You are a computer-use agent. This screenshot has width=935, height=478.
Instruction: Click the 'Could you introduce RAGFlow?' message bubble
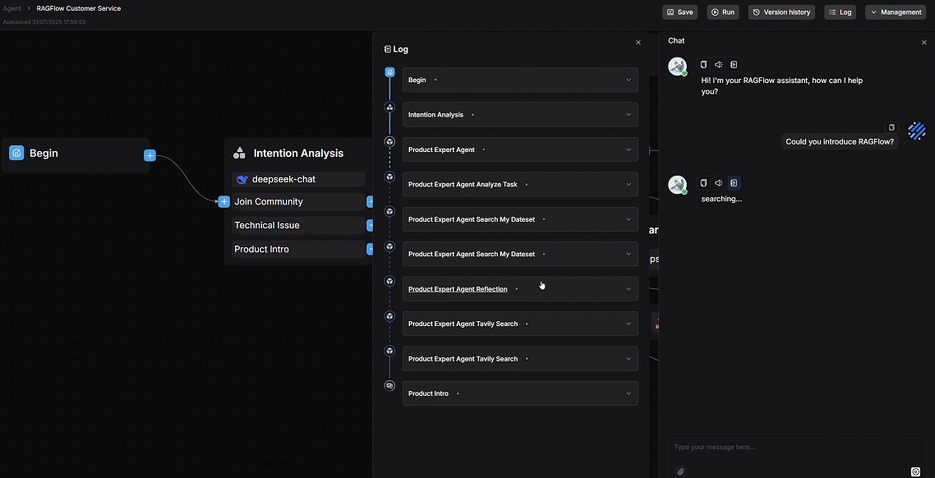coord(840,142)
